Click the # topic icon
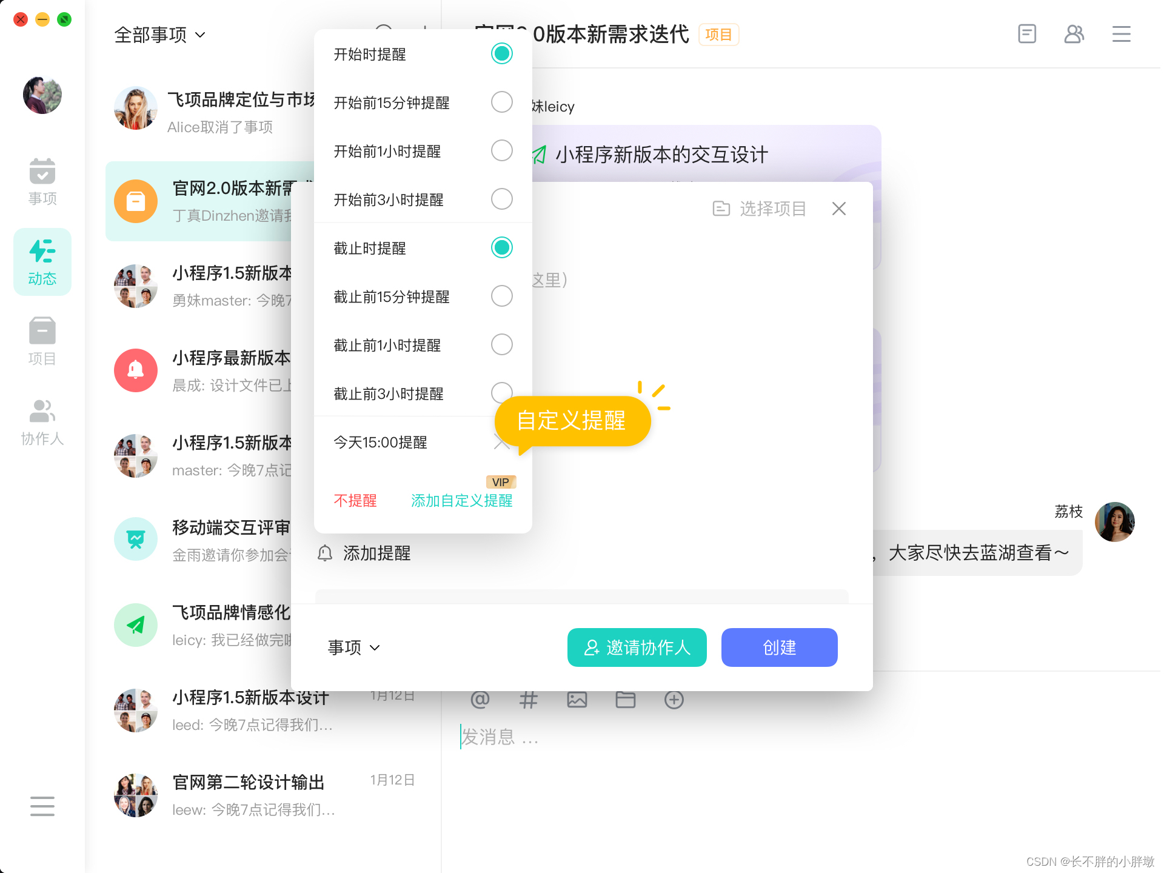This screenshot has width=1164, height=873. pos(528,700)
